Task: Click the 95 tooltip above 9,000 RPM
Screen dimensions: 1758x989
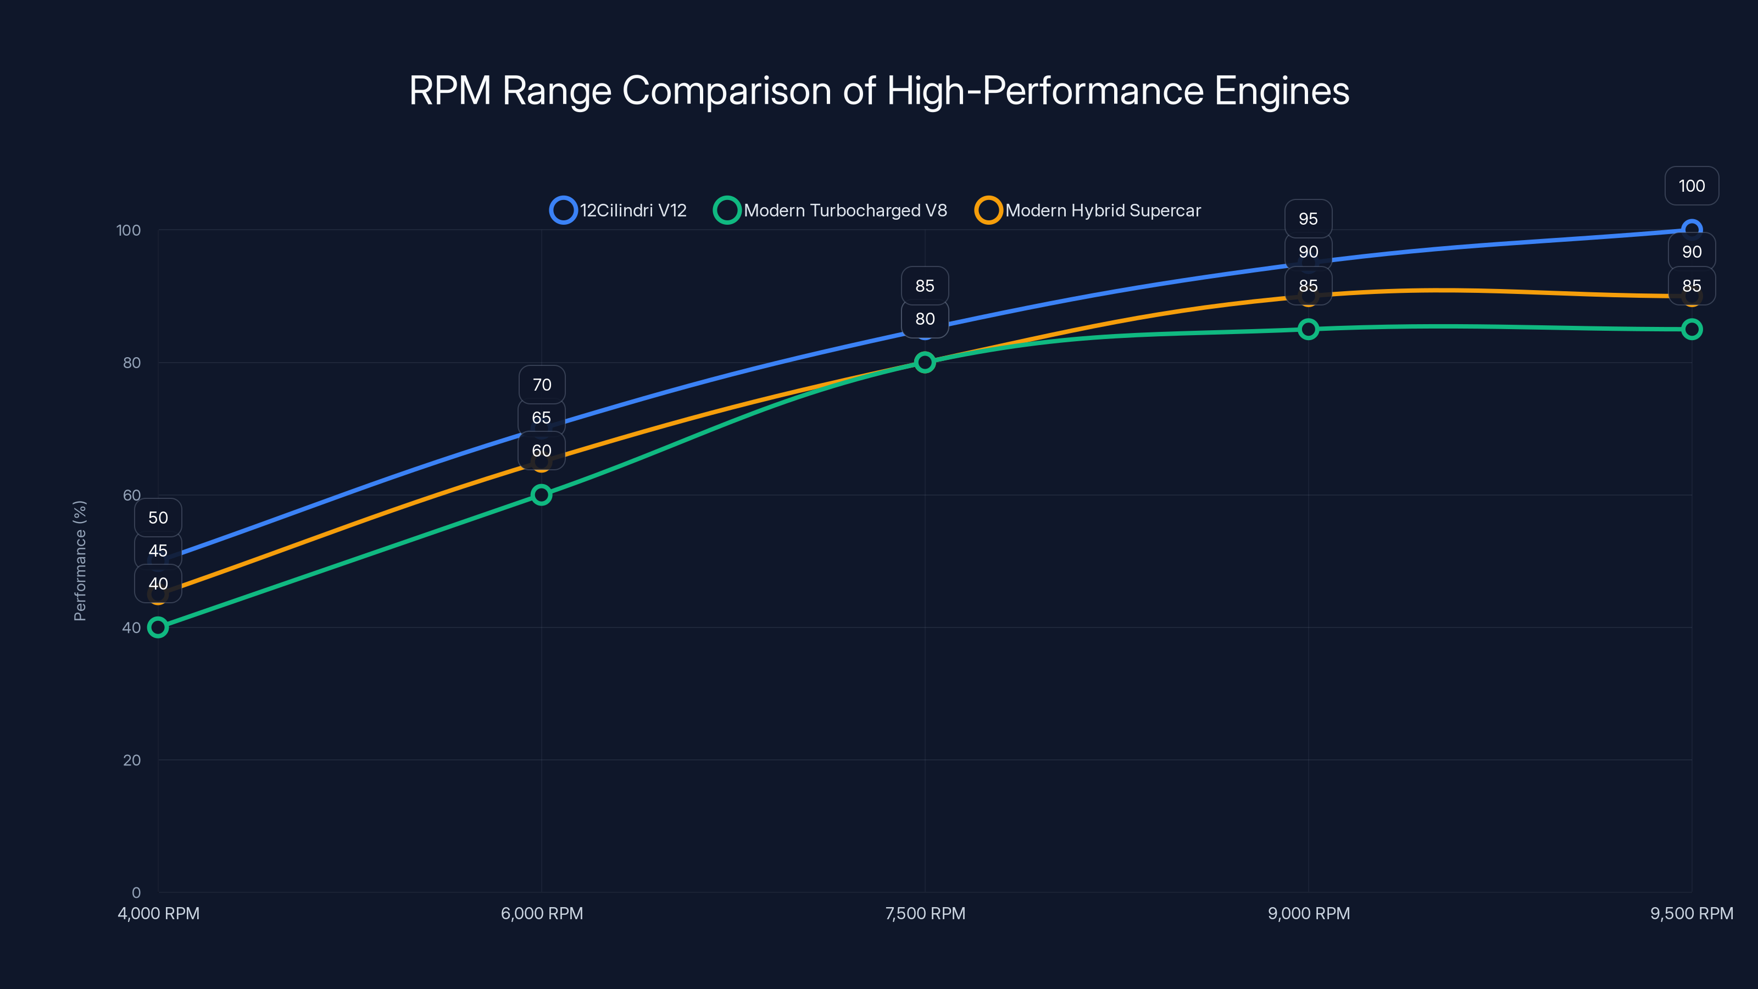Action: tap(1308, 219)
